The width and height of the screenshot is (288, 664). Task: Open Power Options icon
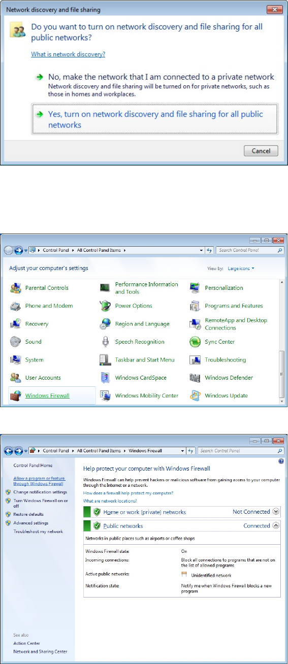[106, 306]
